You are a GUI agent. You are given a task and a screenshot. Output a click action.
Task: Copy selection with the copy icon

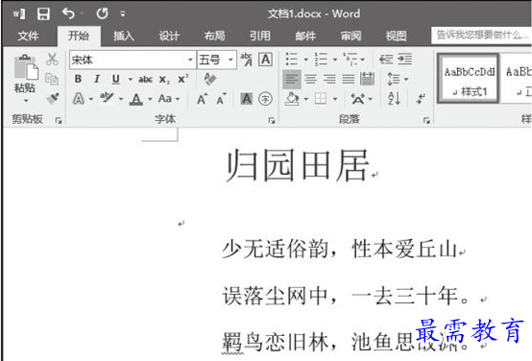point(52,79)
